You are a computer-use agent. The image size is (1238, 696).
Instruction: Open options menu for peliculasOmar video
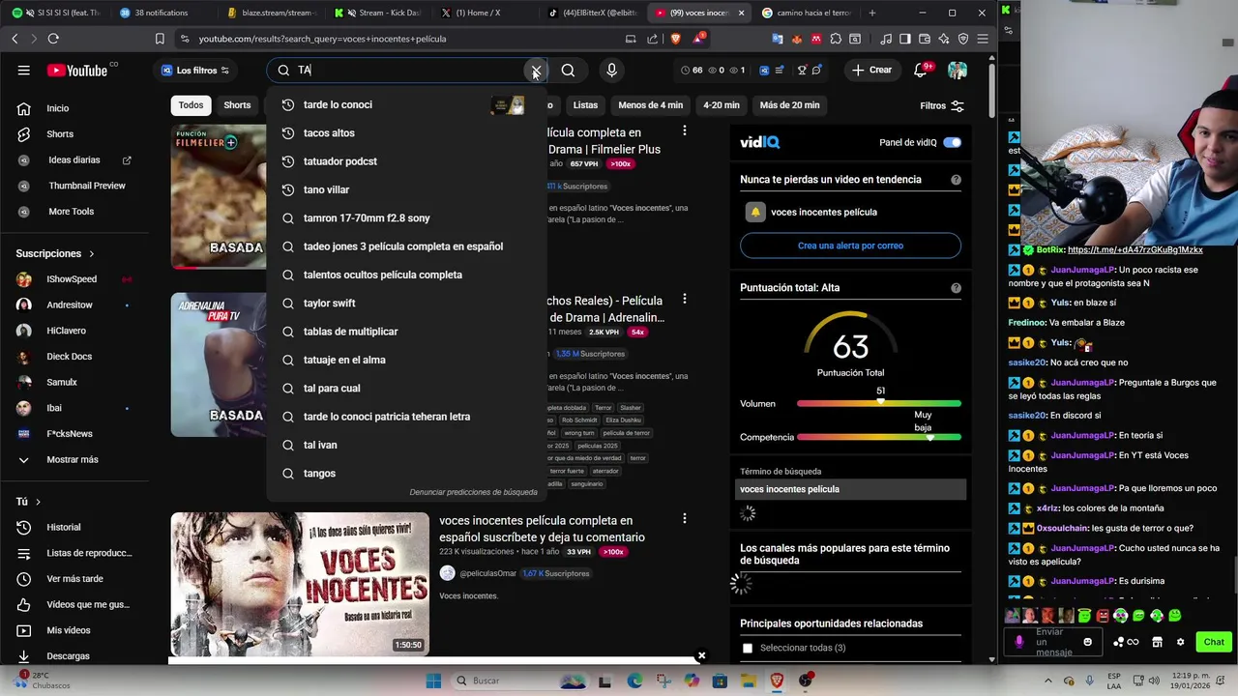pos(684,519)
